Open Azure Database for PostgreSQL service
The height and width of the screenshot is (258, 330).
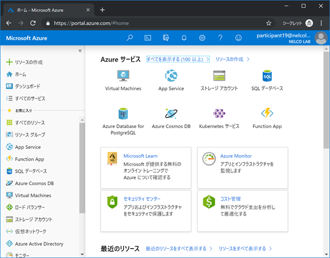tap(123, 121)
